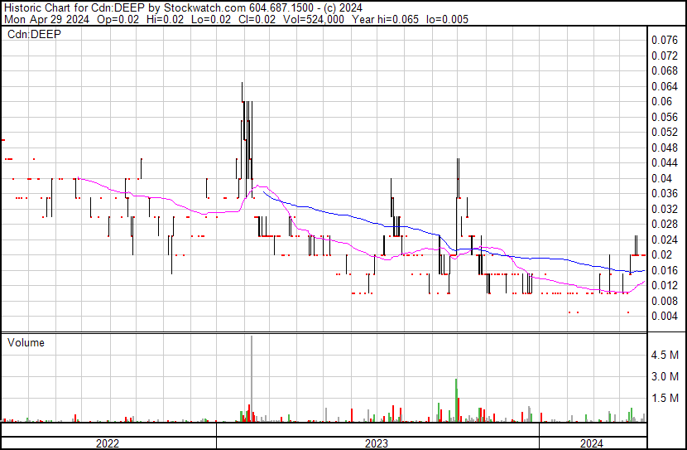The width and height of the screenshot is (687, 450).
Task: Click the Stockwatch.com text in chart title
Action: click(x=204, y=8)
